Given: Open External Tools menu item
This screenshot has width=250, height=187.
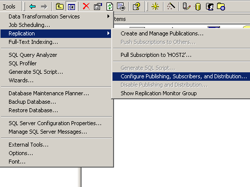Looking at the screenshot, I should click(56, 145).
